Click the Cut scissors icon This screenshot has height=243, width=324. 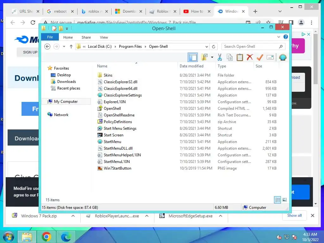pos(220,57)
